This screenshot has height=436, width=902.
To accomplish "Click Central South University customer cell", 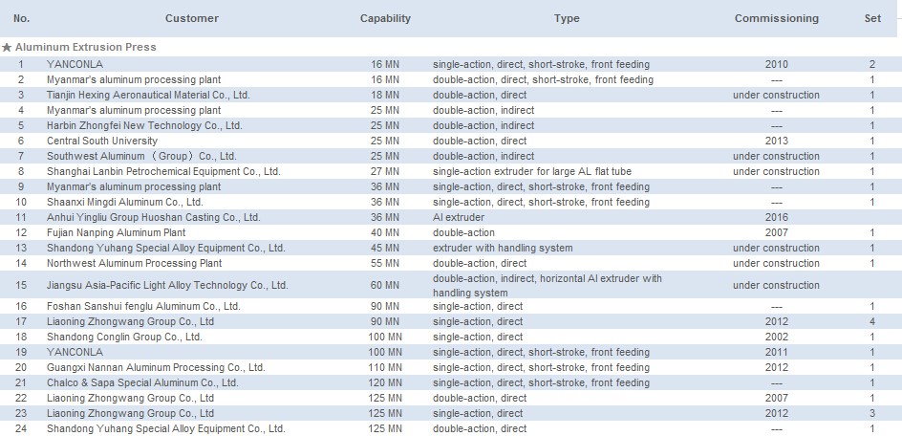I will pos(102,142).
